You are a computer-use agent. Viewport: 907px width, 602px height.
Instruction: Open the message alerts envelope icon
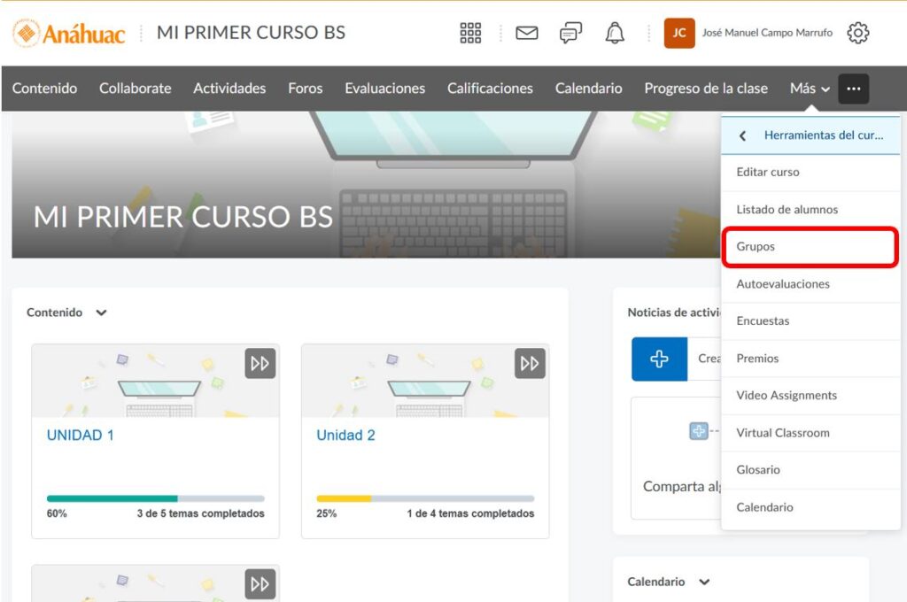pos(527,34)
